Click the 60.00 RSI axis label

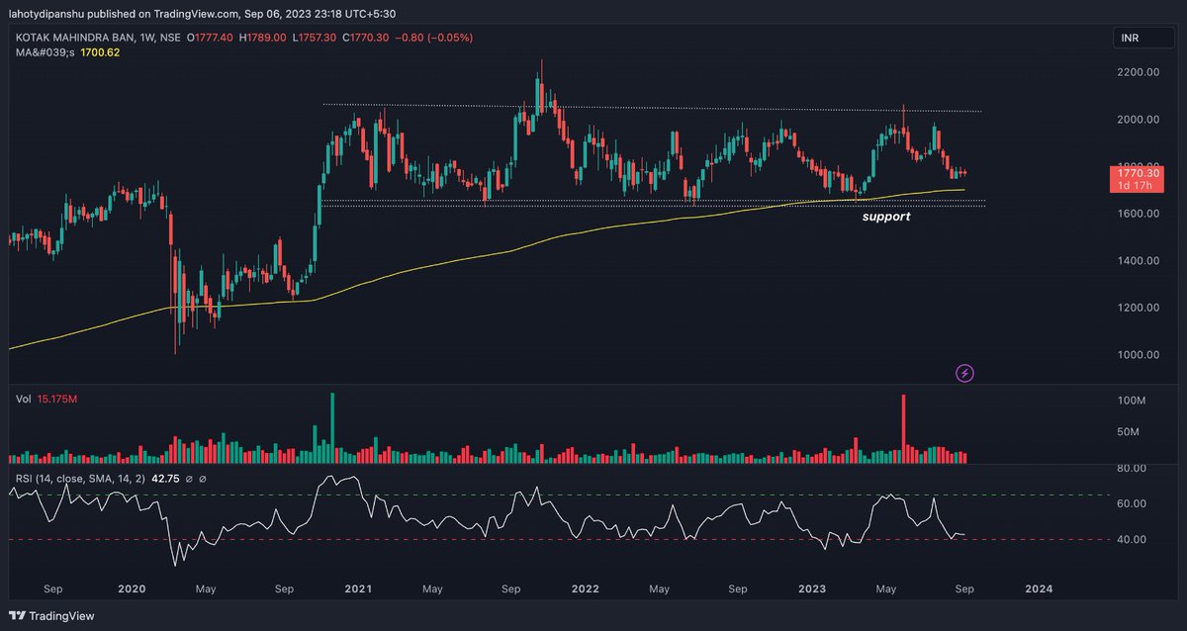pyautogui.click(x=1132, y=503)
